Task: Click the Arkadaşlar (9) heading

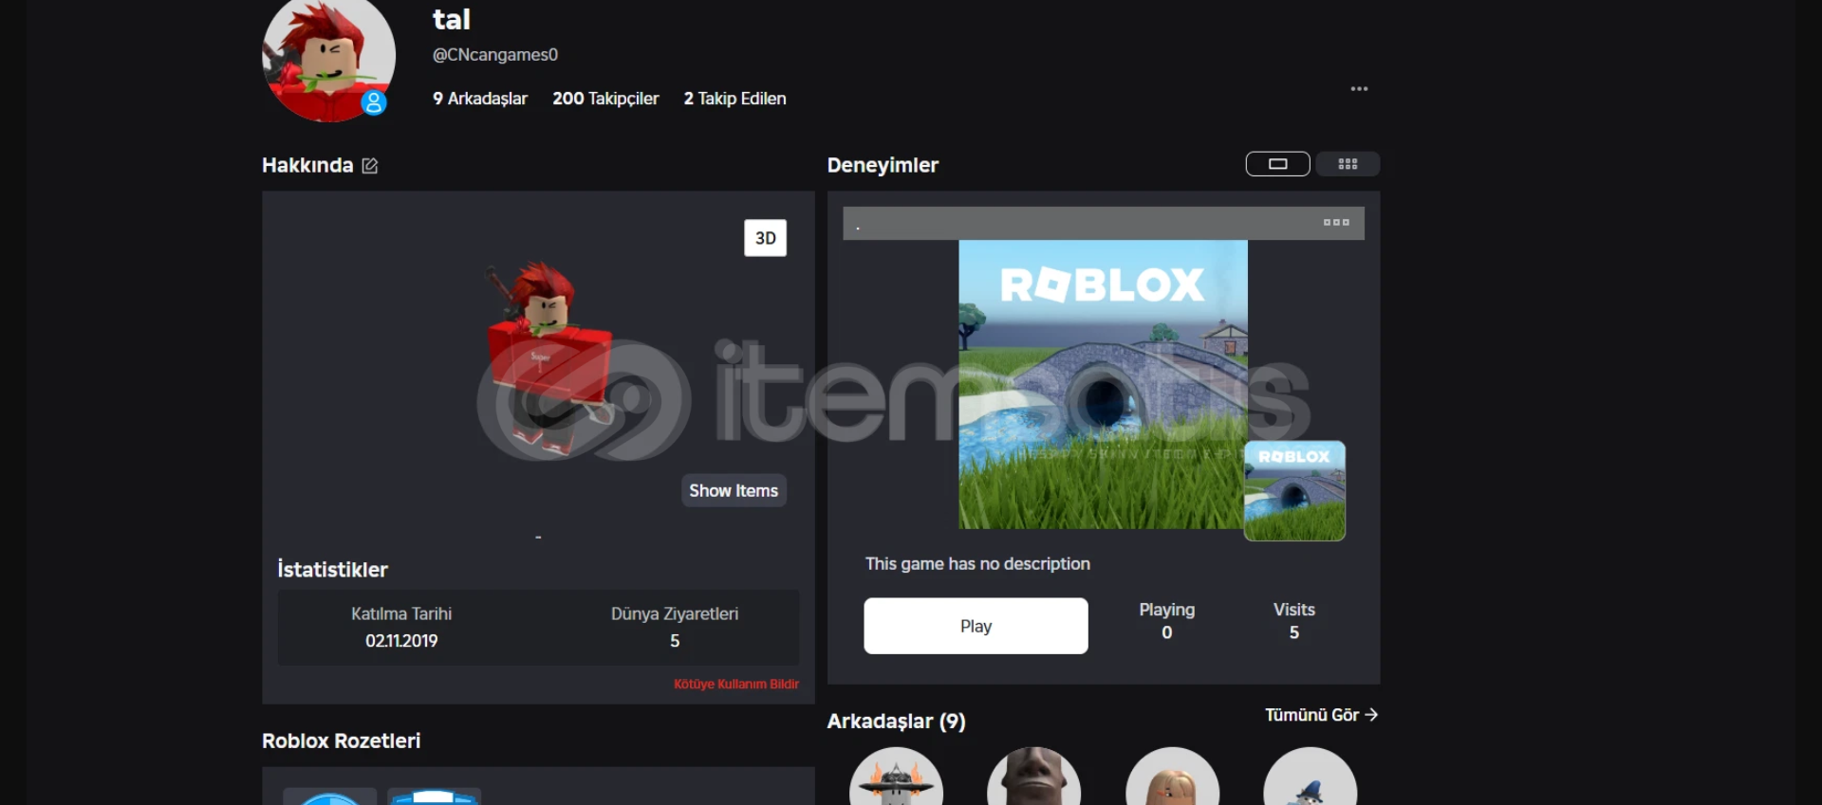Action: [896, 722]
